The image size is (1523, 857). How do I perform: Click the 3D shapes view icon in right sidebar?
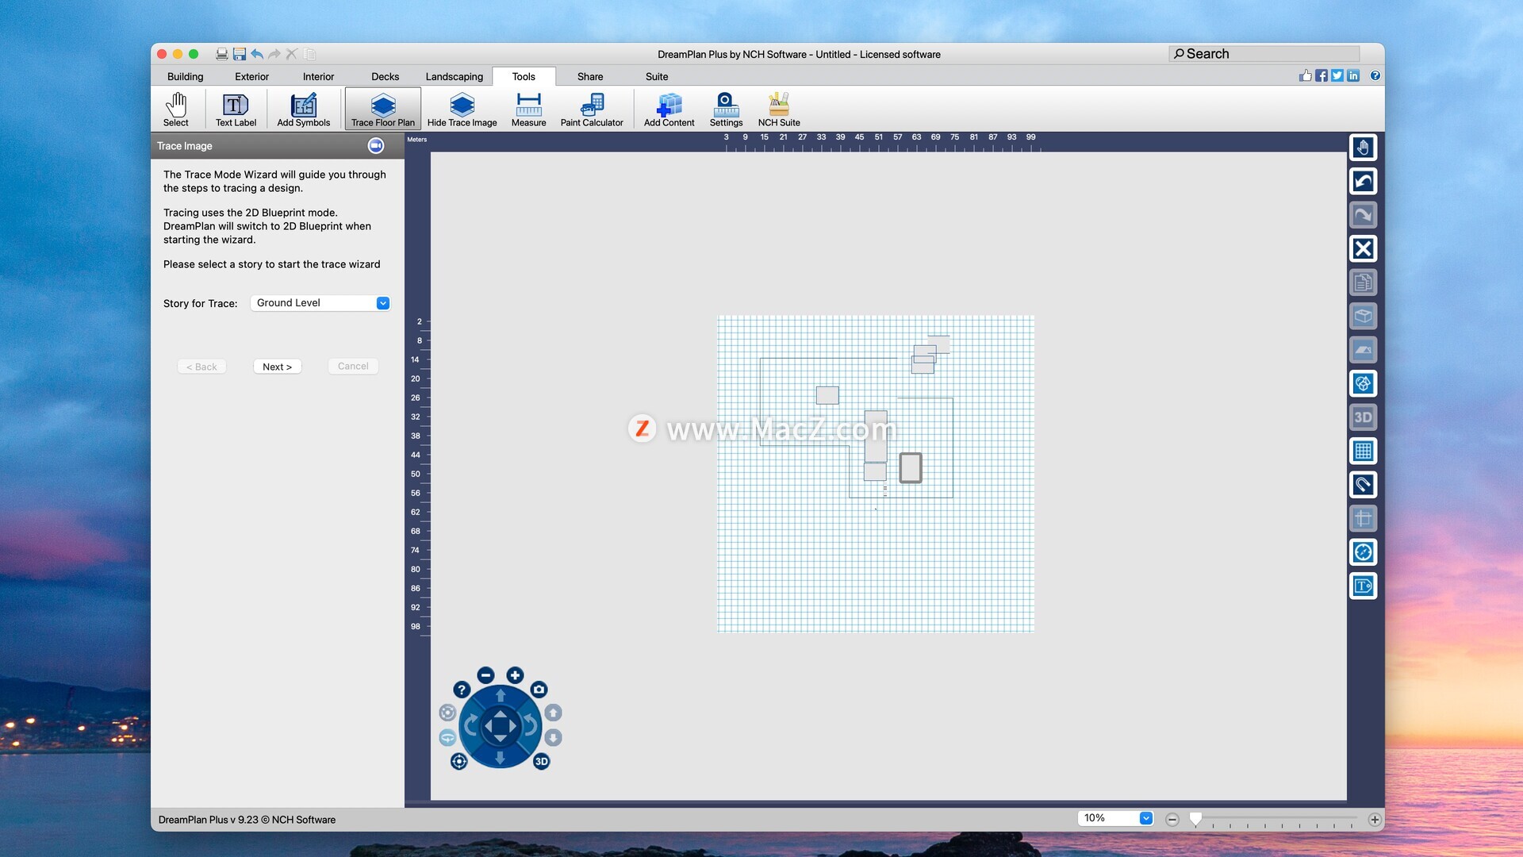coord(1363,384)
